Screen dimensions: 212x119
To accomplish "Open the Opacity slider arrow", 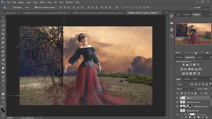I will (210, 89).
